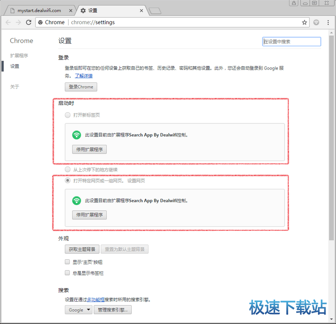The width and height of the screenshot is (336, 324).
Task: Click the vertical scrollbar thumb
Action: click(x=332, y=138)
